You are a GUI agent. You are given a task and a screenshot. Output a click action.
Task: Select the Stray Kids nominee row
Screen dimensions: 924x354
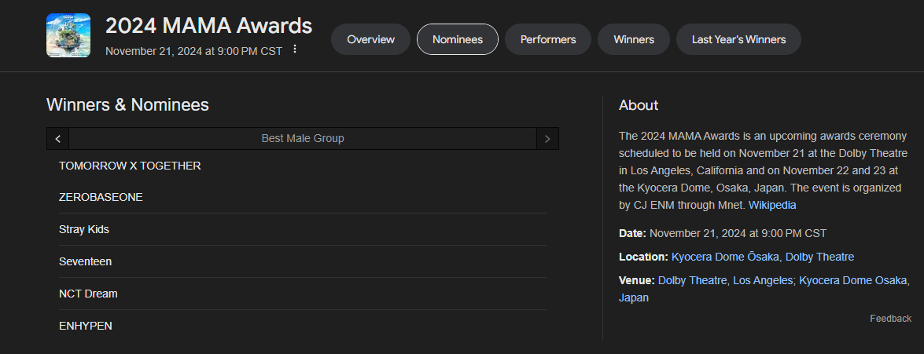[84, 229]
